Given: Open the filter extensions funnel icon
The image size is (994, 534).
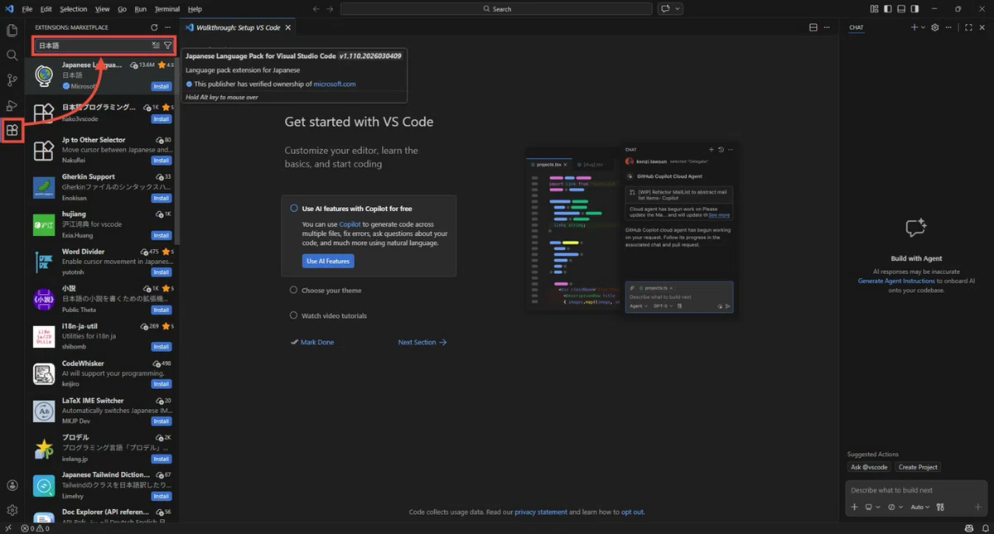Looking at the screenshot, I should click(167, 46).
